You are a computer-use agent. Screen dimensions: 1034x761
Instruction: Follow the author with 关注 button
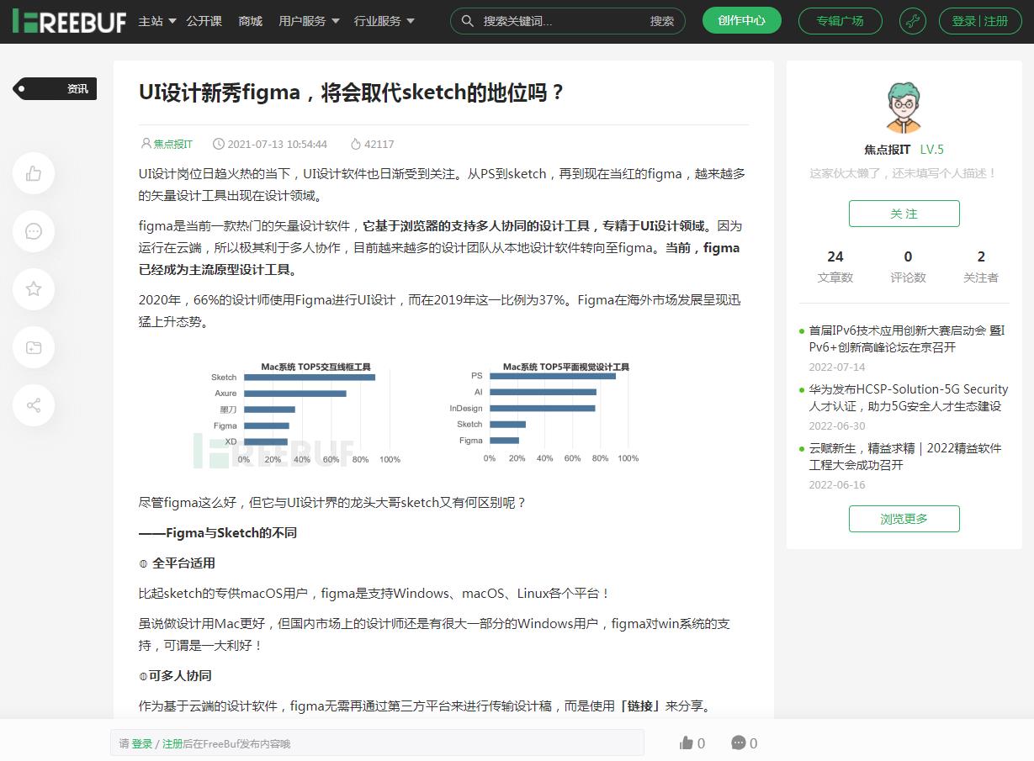[x=904, y=214]
